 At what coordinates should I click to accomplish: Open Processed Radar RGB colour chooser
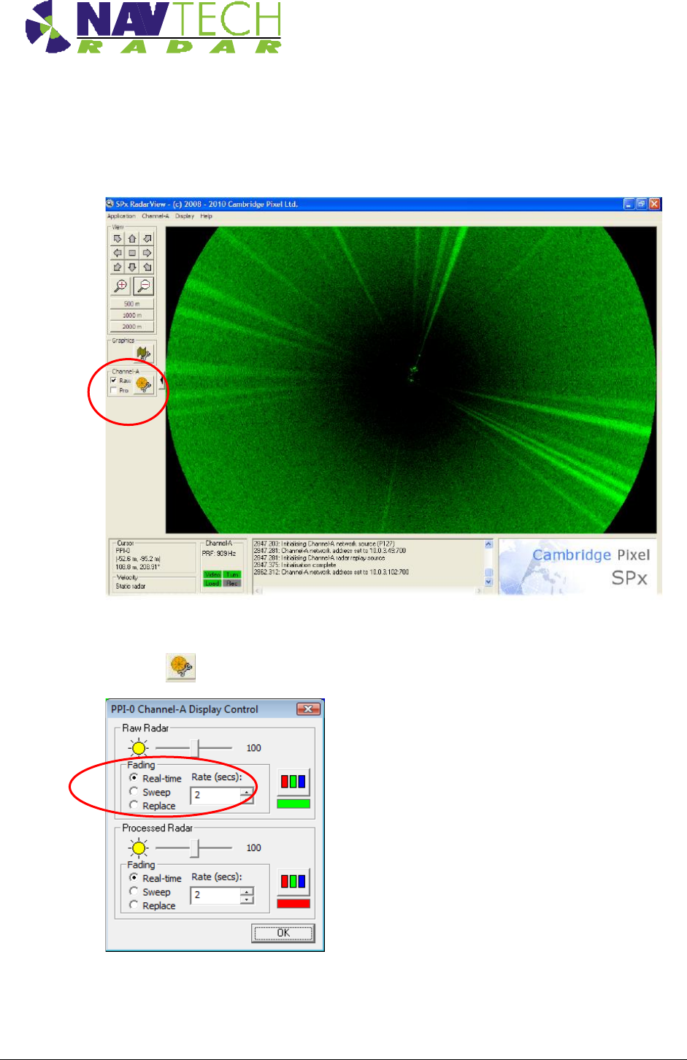point(293,881)
